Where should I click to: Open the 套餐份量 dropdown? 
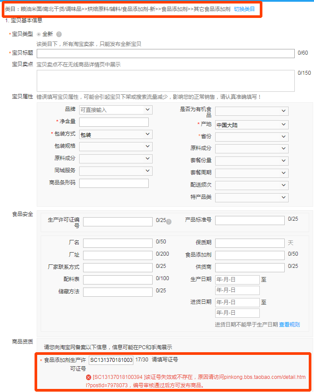click(252, 161)
